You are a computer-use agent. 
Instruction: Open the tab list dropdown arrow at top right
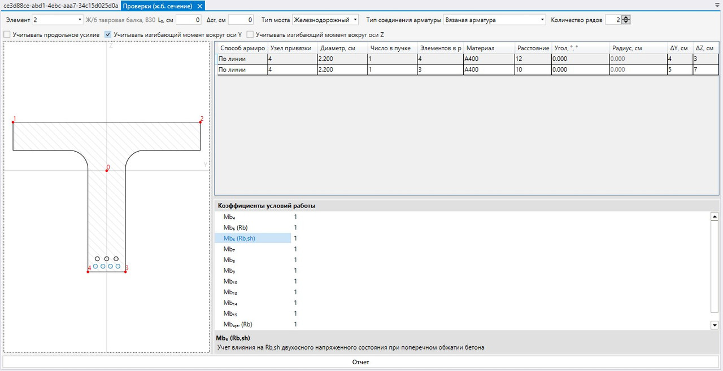pos(717,5)
